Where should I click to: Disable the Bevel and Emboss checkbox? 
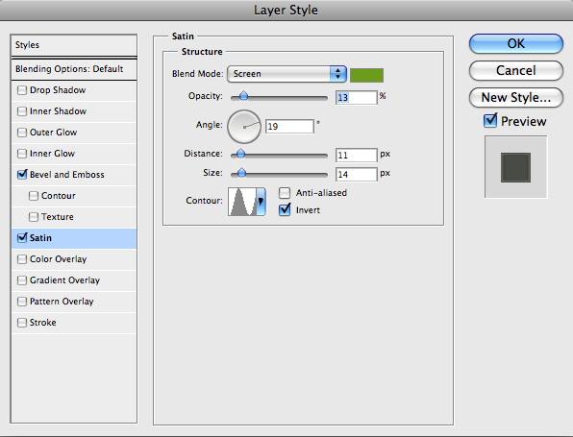[22, 175]
